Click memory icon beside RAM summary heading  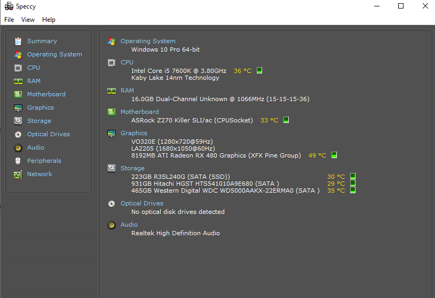[x=112, y=91]
